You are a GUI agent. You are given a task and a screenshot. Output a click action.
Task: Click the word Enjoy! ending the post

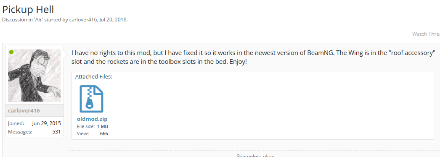click(238, 62)
